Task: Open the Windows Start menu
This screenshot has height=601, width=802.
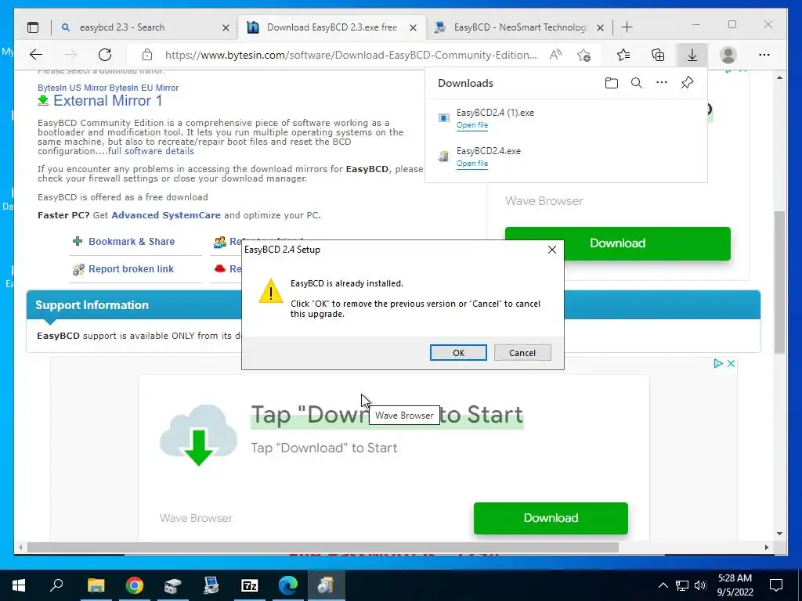Action: click(x=19, y=585)
